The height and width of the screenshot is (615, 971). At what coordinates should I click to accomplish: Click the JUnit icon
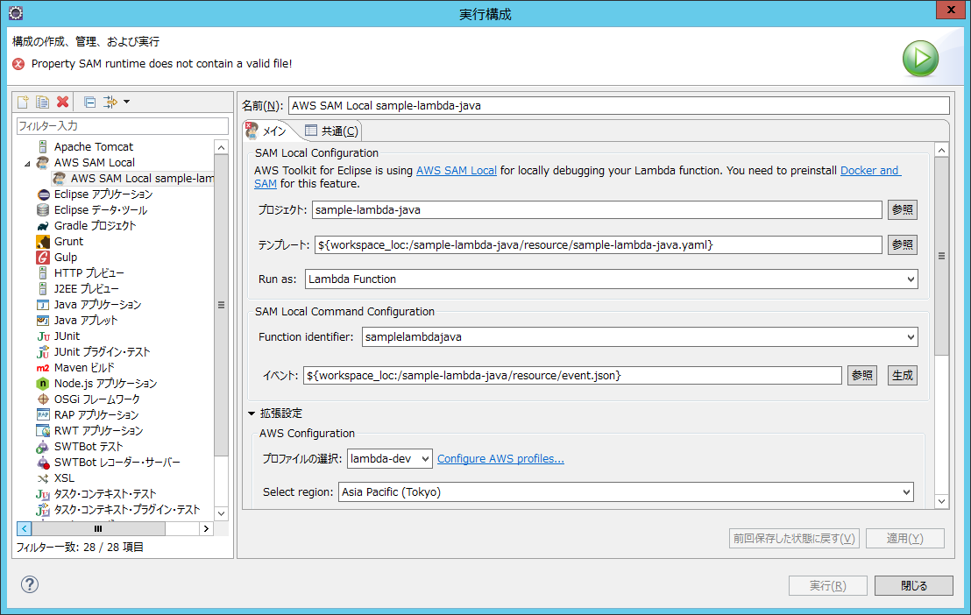click(43, 336)
